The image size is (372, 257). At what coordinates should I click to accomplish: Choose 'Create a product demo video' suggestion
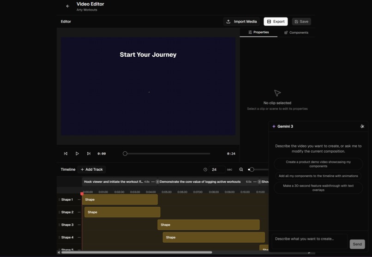coord(318,164)
